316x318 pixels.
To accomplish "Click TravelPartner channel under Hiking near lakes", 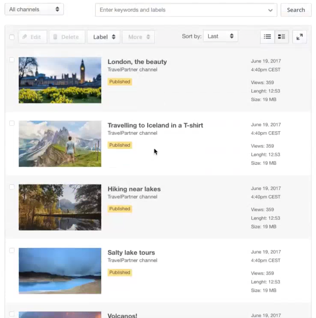I will [x=133, y=197].
